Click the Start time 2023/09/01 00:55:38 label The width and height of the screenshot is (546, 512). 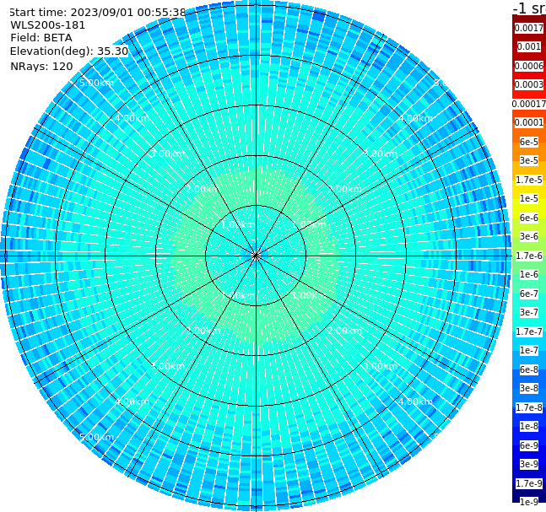tap(97, 12)
